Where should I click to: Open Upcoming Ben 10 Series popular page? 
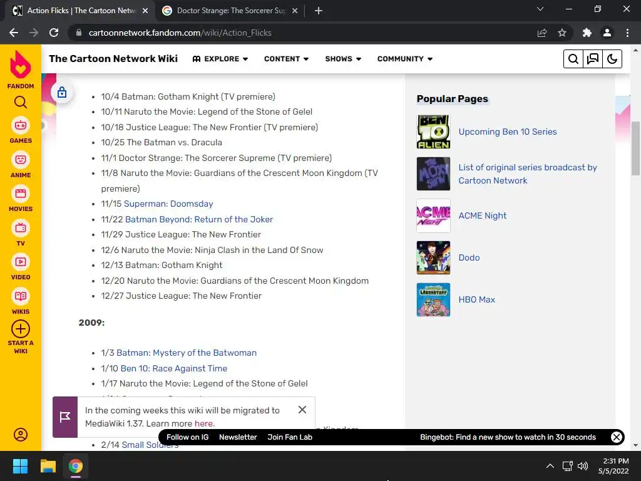point(507,132)
